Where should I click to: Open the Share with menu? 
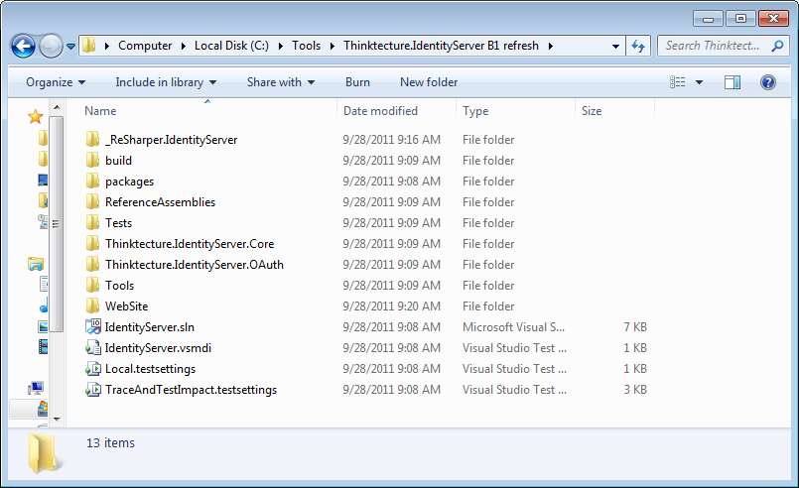281,82
